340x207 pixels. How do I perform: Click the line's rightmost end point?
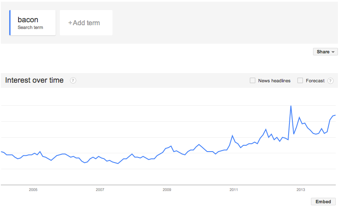(x=335, y=115)
